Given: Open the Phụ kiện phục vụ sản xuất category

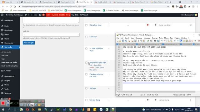Looking at the screenshot, I should tap(96, 75).
